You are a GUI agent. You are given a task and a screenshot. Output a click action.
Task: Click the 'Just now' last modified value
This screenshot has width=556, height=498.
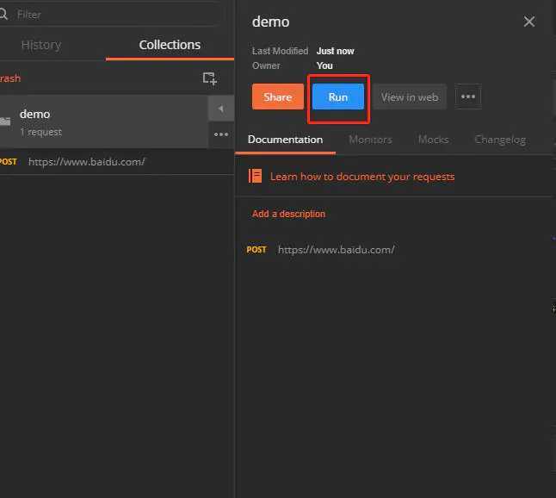(335, 51)
